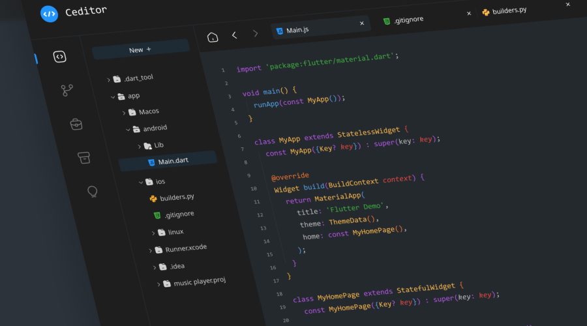587x326 pixels.
Task: Go forward using the right arrow
Action: (x=255, y=33)
